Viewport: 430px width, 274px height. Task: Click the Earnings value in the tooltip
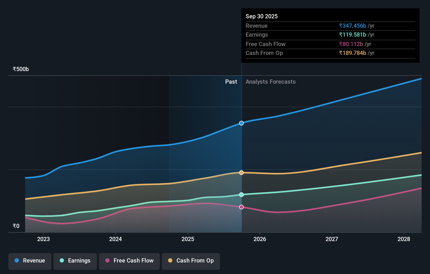click(x=352, y=35)
